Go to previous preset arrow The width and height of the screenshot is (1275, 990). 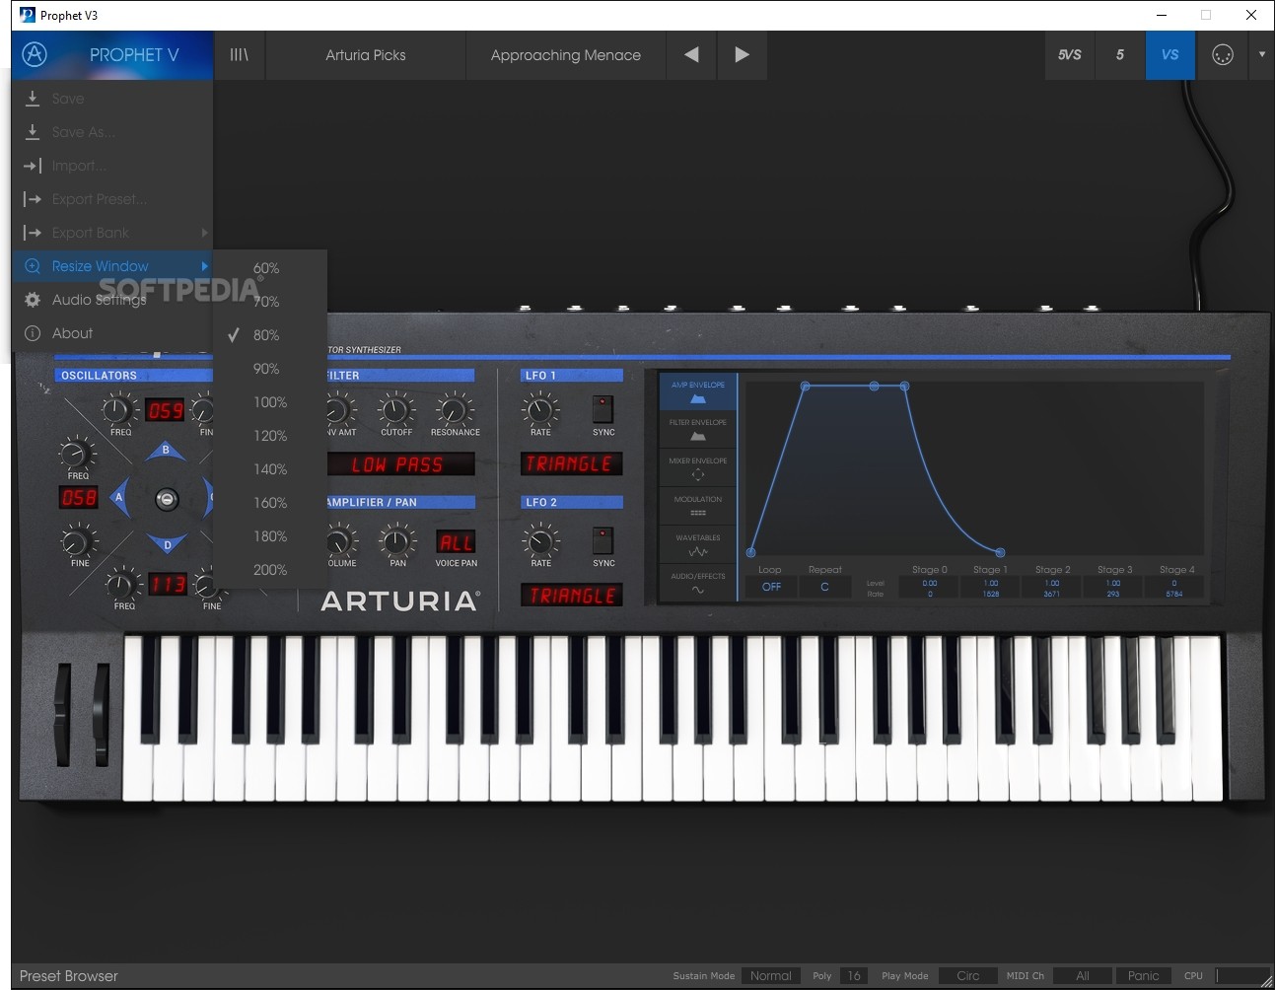click(x=691, y=55)
